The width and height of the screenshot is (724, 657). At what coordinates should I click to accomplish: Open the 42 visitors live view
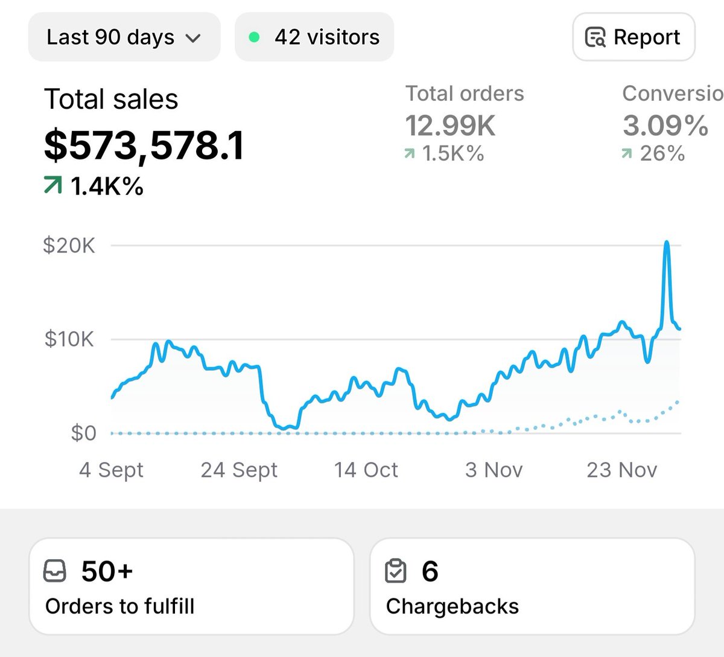pyautogui.click(x=314, y=37)
